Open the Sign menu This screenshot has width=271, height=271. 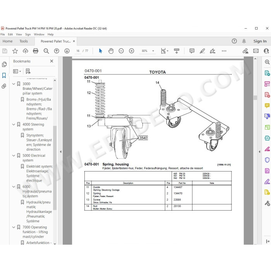(28, 34)
